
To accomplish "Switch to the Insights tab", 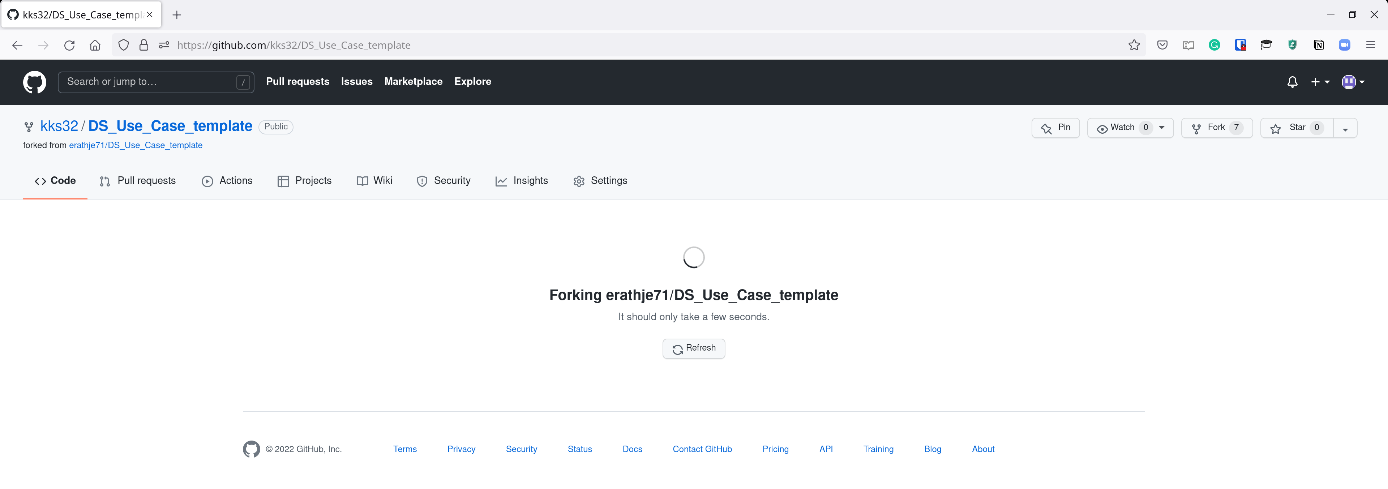I will pos(522,181).
